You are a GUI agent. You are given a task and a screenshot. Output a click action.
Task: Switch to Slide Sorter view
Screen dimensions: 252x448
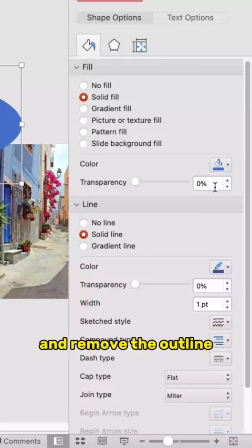(80, 441)
